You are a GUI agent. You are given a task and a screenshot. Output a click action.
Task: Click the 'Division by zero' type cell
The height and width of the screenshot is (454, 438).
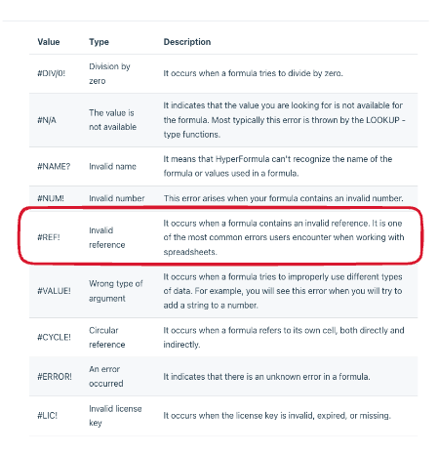tap(109, 73)
